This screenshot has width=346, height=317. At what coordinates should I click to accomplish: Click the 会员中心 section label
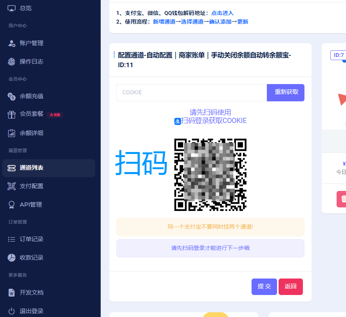pyautogui.click(x=18, y=79)
